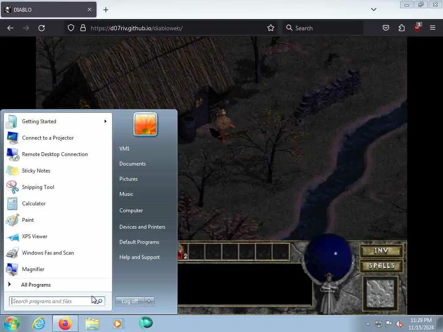Open Computer from the Start menu
Screen dimensions: 443x332
point(131,211)
